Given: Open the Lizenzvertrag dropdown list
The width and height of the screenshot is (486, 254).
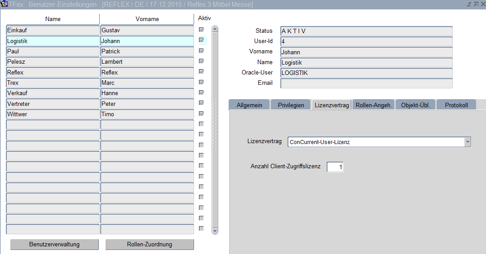Looking at the screenshot, I should click(468, 142).
